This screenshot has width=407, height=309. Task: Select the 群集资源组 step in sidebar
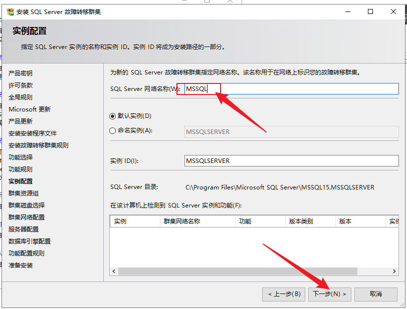[x=24, y=193]
